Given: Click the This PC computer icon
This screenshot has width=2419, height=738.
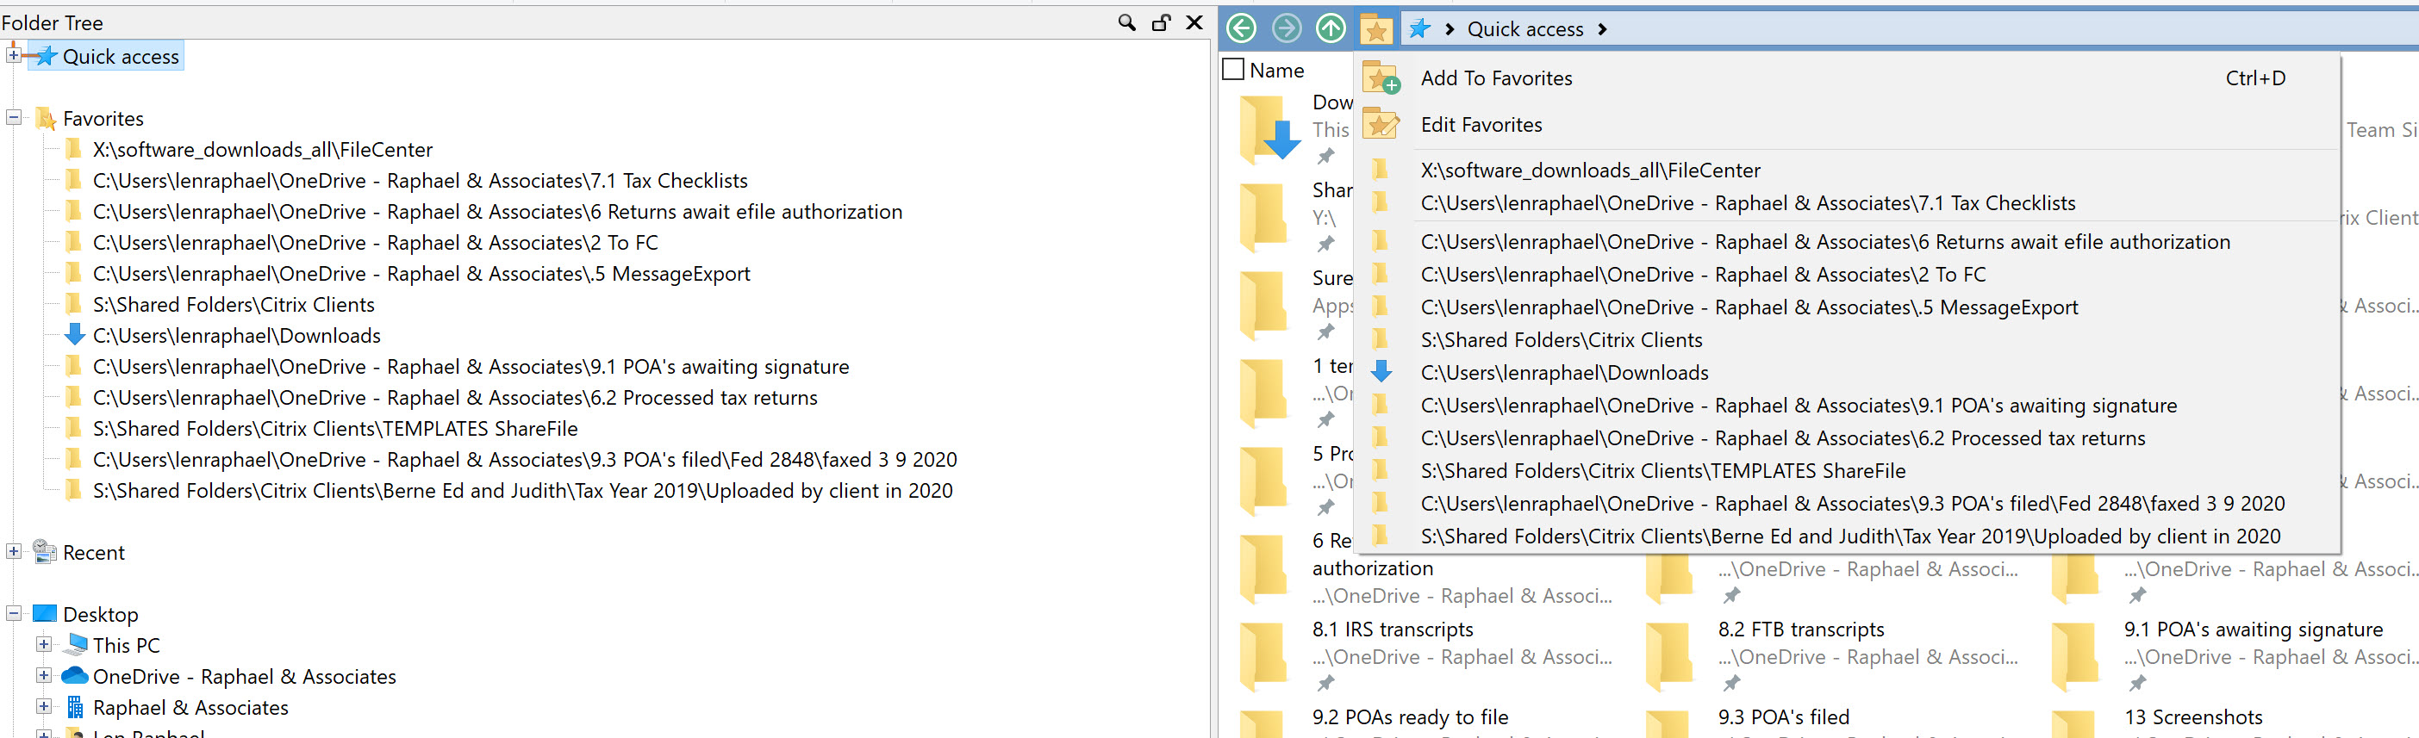Looking at the screenshot, I should pyautogui.click(x=74, y=644).
